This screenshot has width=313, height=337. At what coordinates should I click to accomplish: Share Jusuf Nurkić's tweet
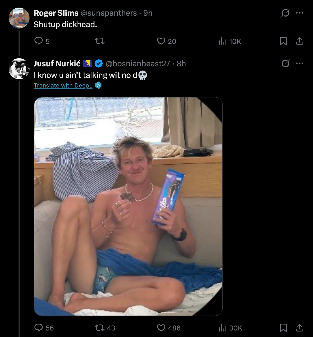point(299,328)
